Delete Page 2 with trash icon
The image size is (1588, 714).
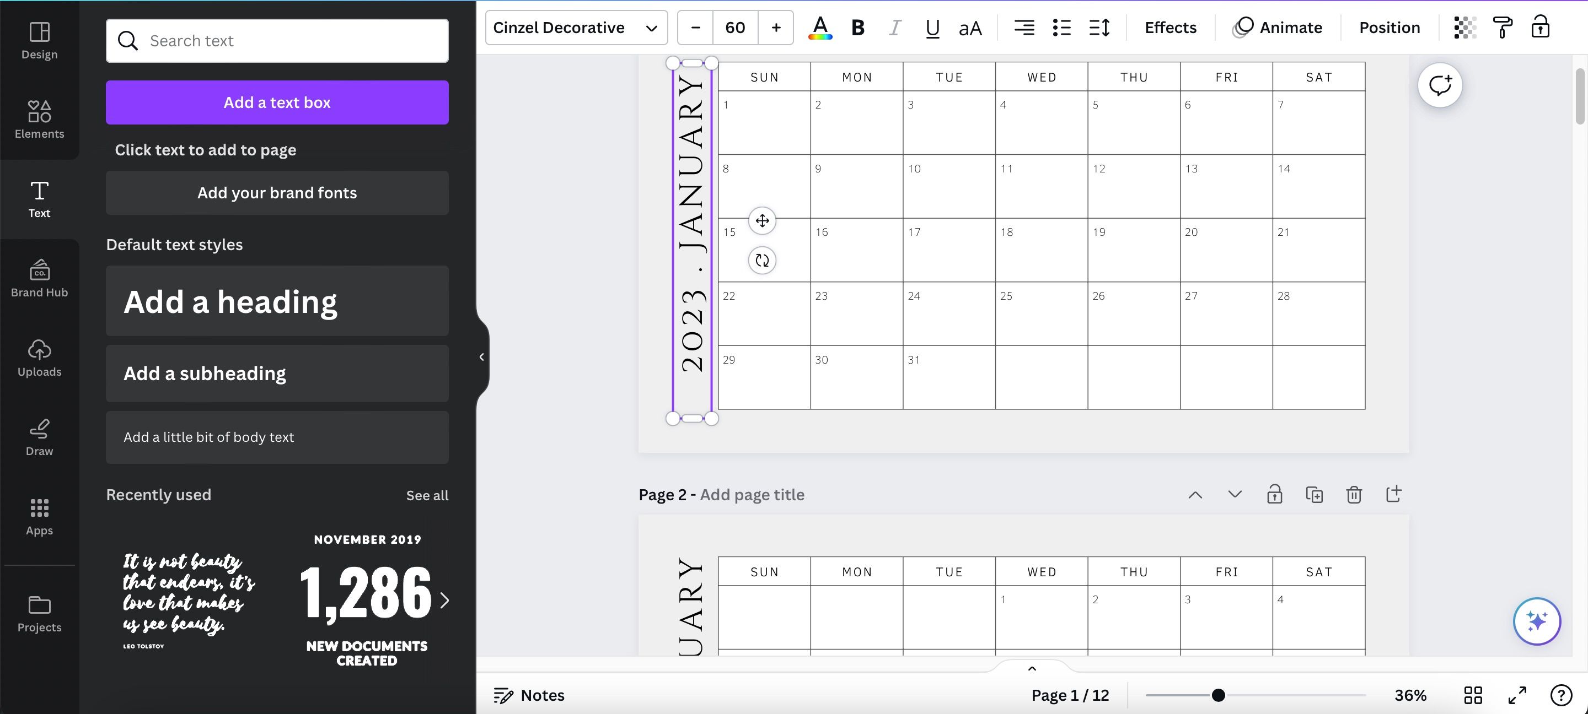click(1354, 495)
